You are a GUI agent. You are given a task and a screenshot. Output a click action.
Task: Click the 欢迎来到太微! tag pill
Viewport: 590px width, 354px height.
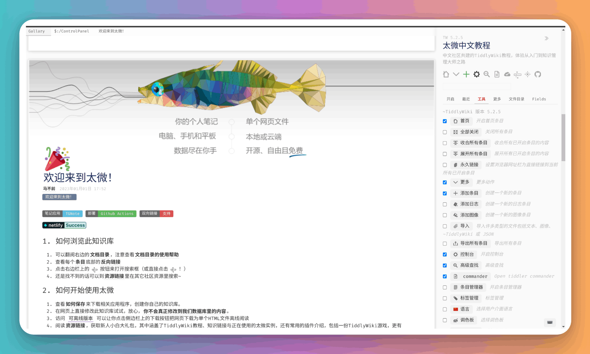[x=59, y=197]
